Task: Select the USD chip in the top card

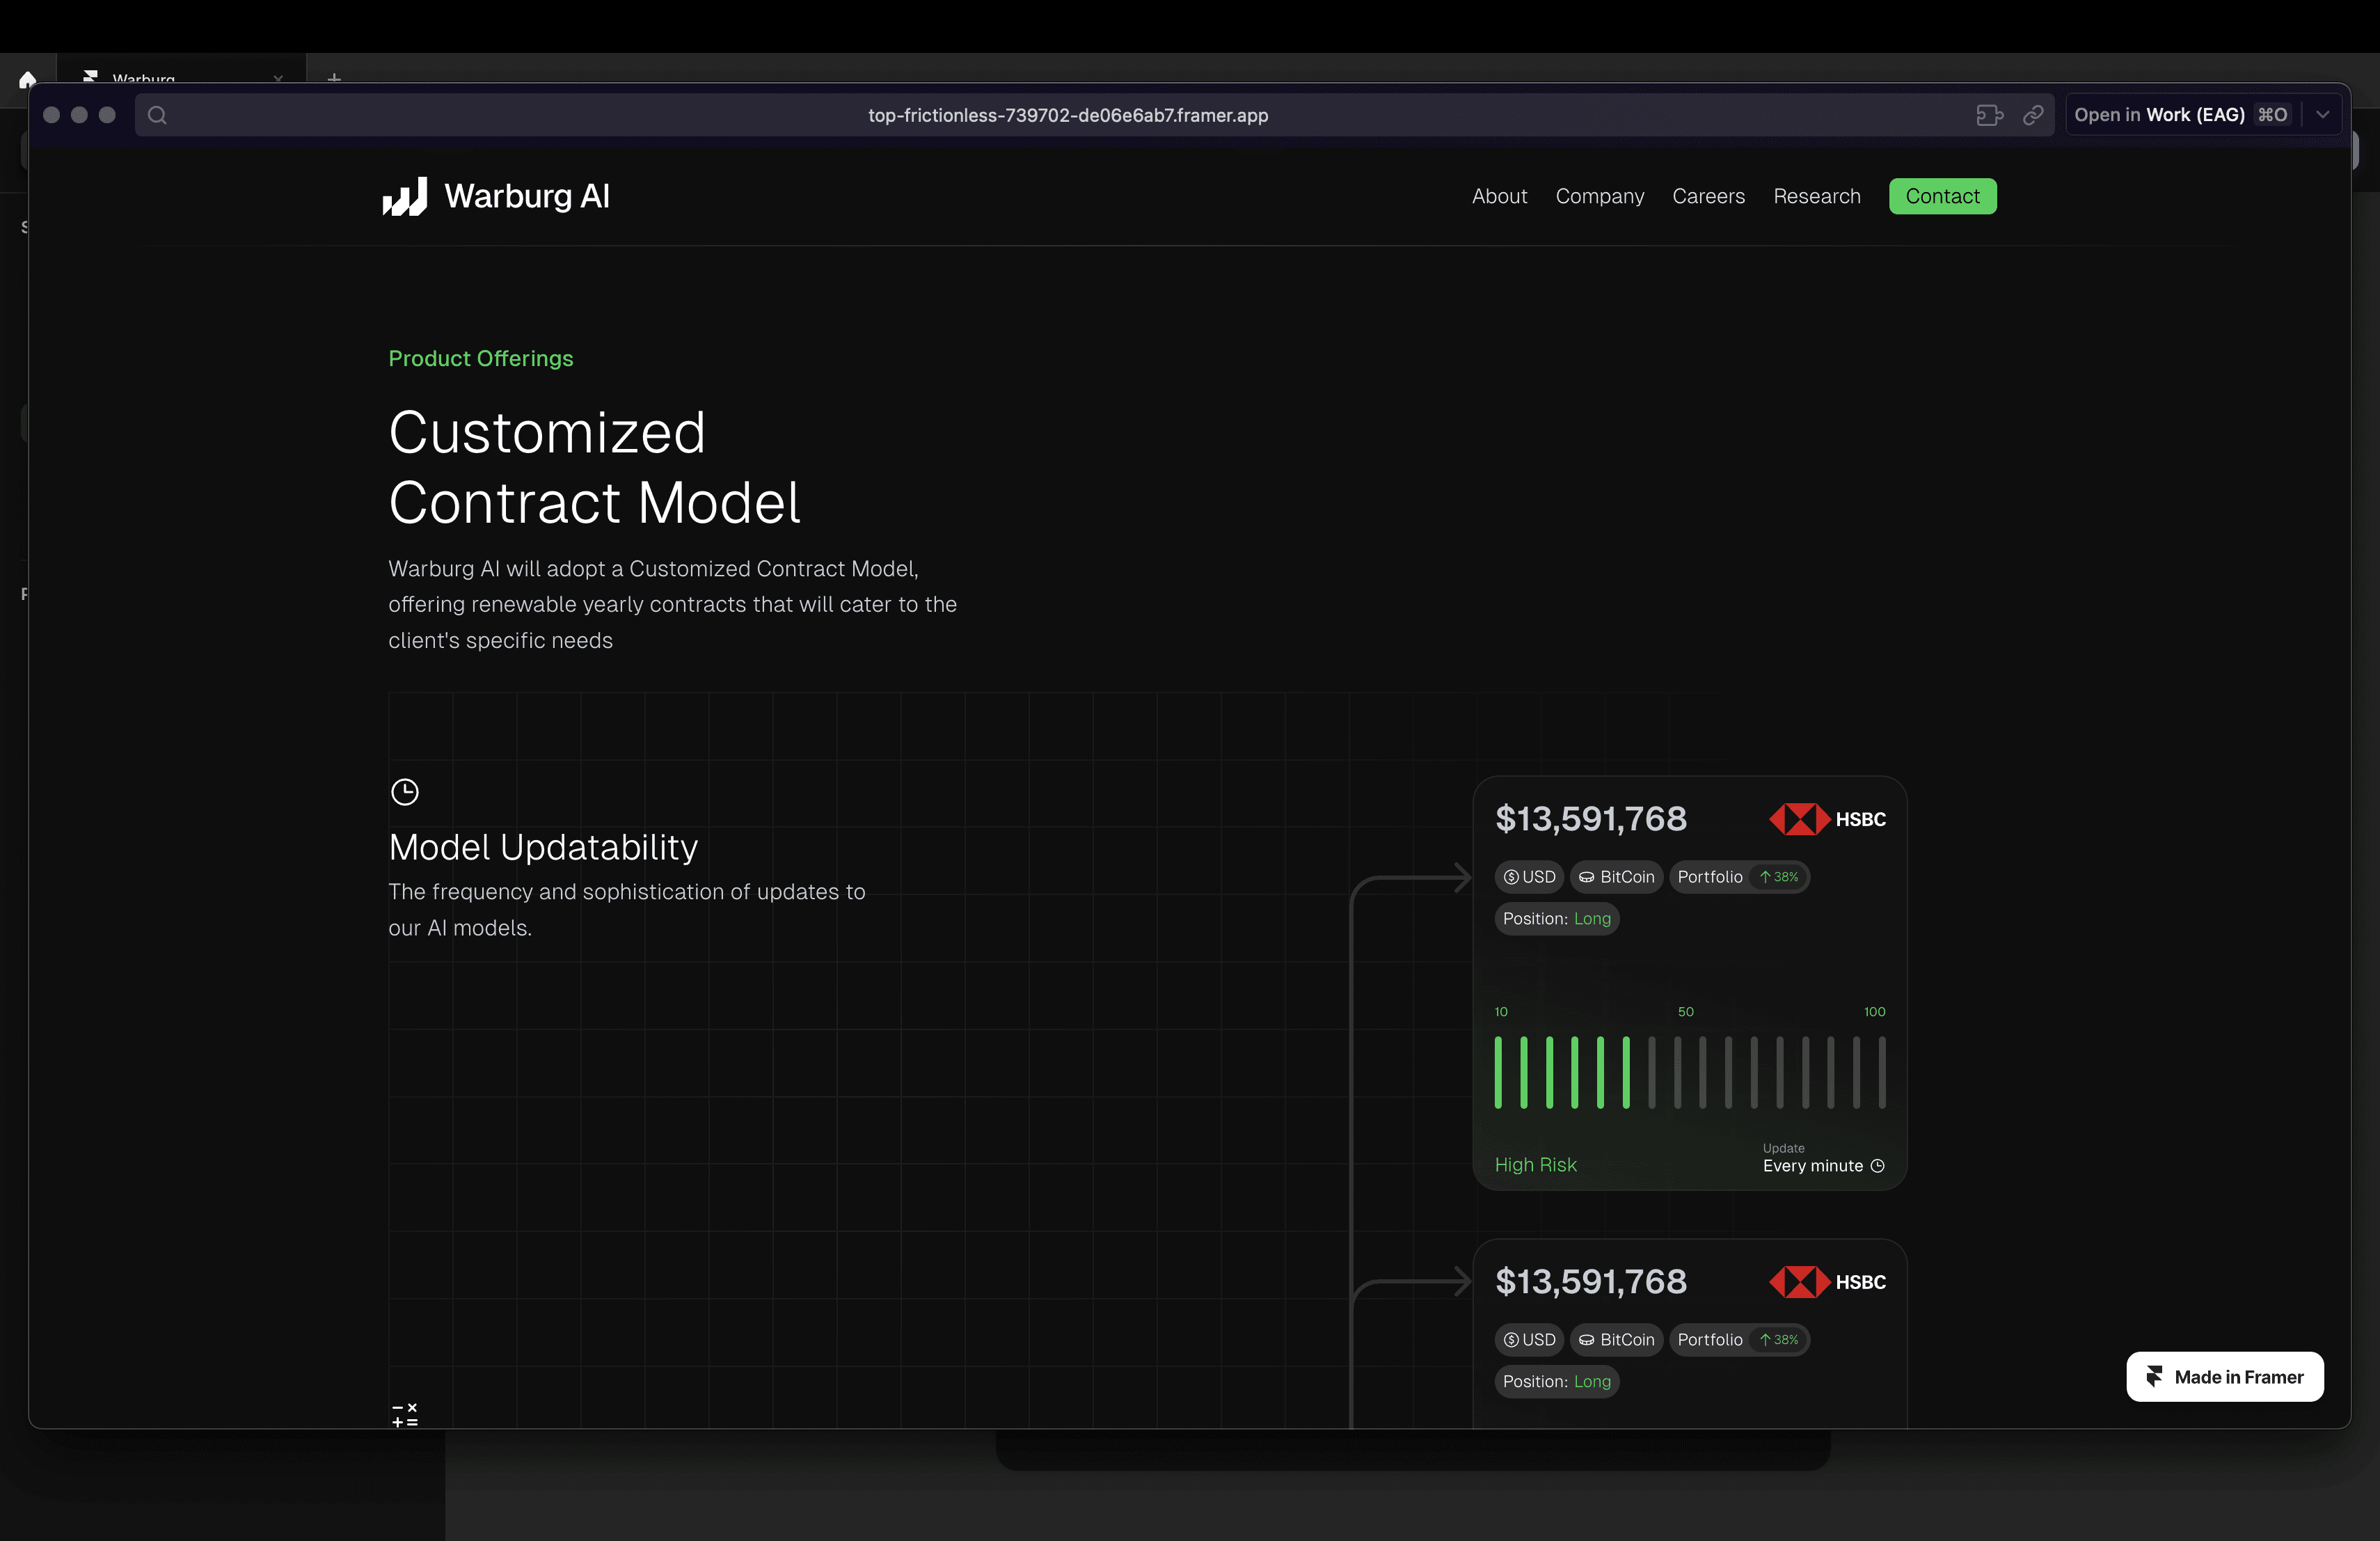Action: click(1529, 877)
